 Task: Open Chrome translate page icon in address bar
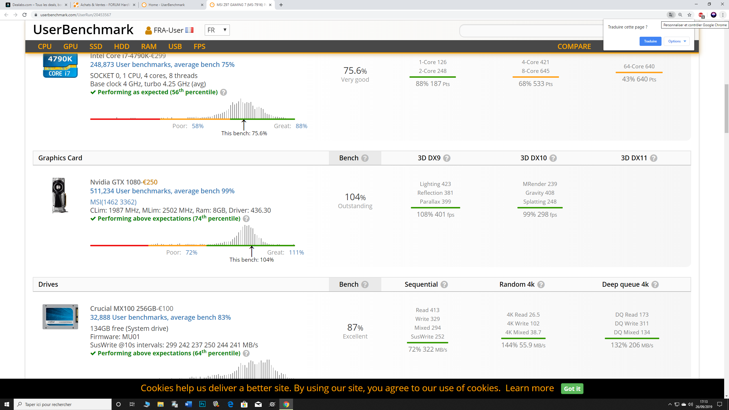click(671, 15)
